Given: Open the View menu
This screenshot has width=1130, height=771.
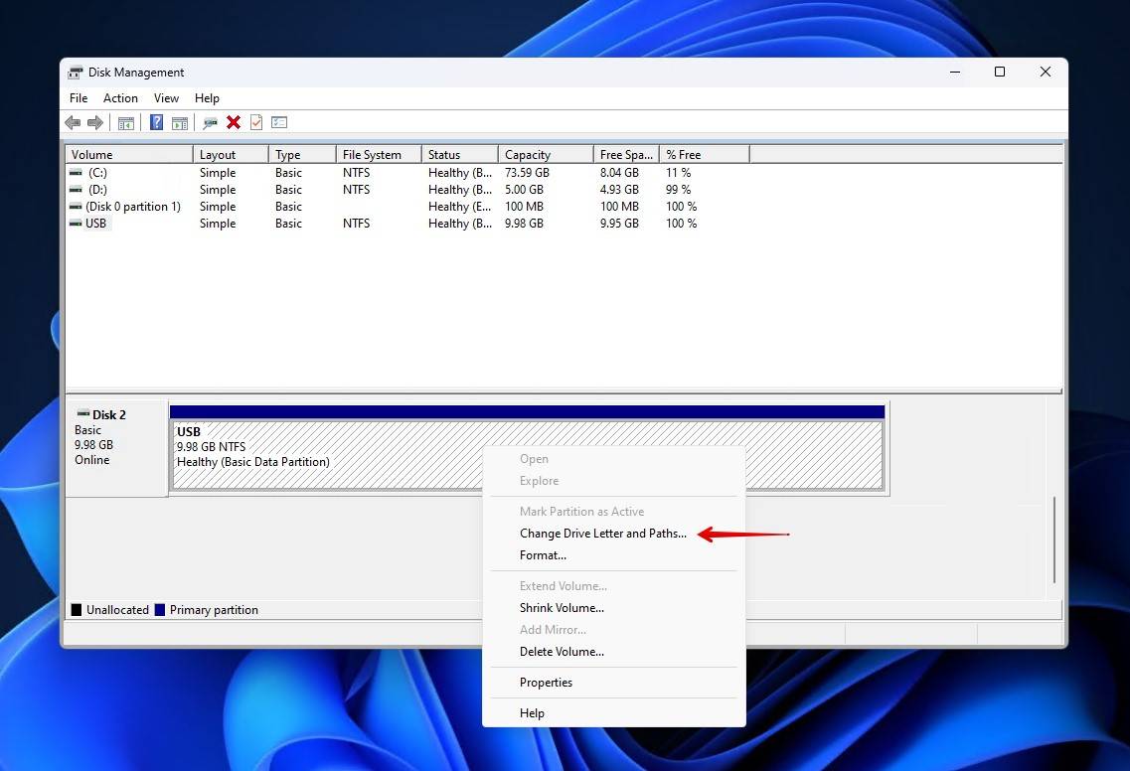Looking at the screenshot, I should [x=166, y=98].
